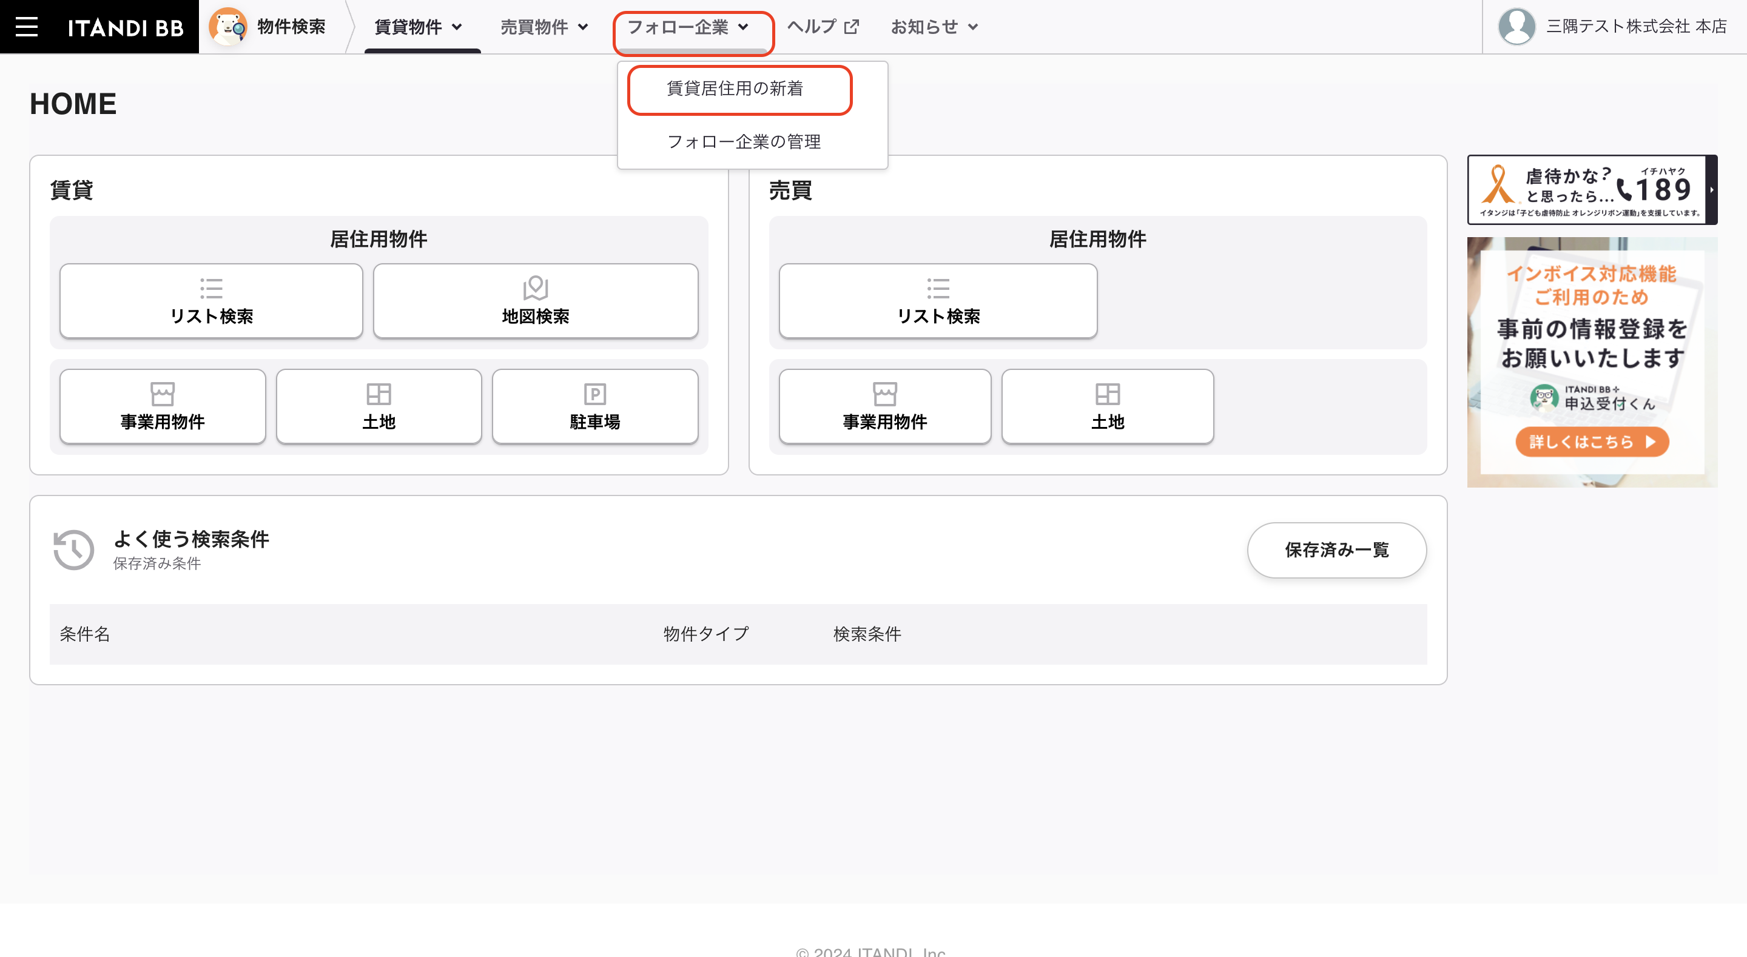Click the external link icon beside ヘルプ
Image resolution: width=1747 pixels, height=957 pixels.
[x=852, y=27]
